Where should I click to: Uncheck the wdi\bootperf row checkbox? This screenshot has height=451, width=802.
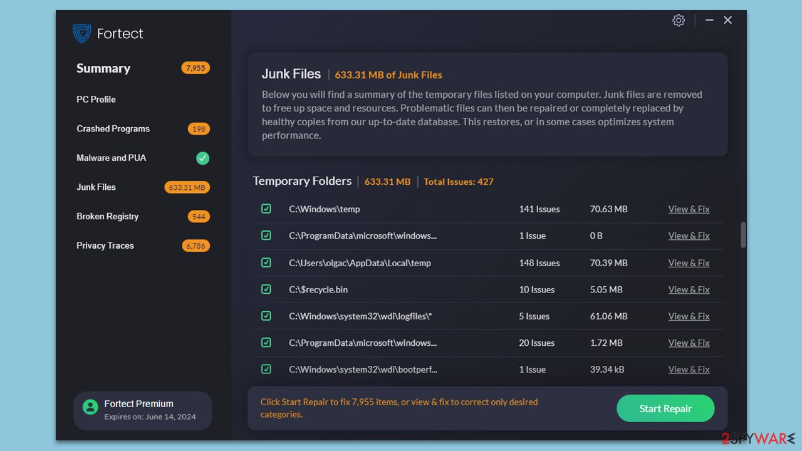click(266, 370)
